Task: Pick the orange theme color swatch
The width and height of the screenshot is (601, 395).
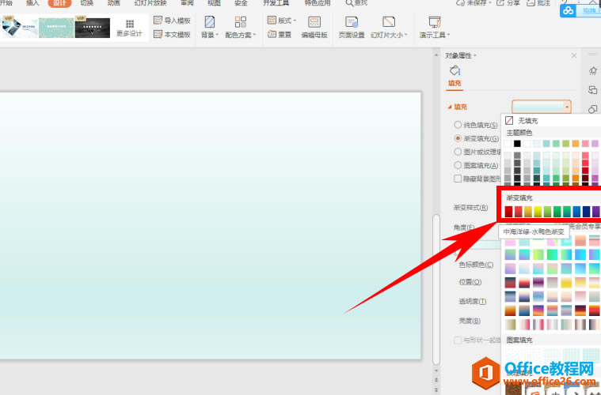Action: 576,144
